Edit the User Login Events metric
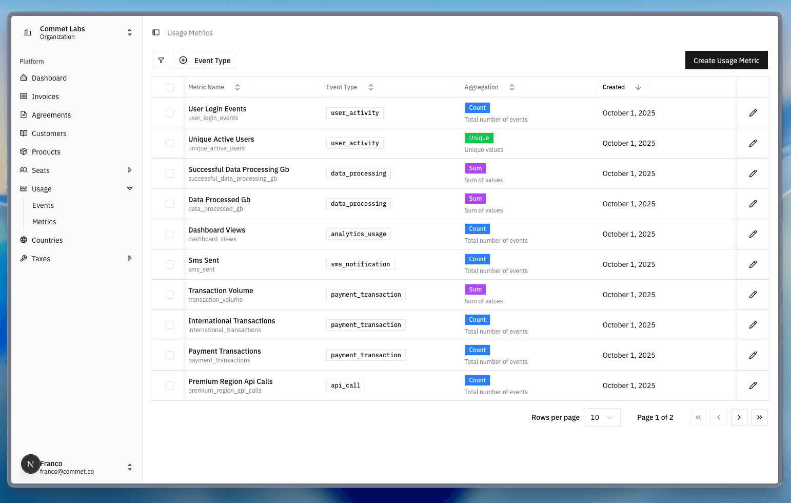The width and height of the screenshot is (791, 503). click(753, 113)
